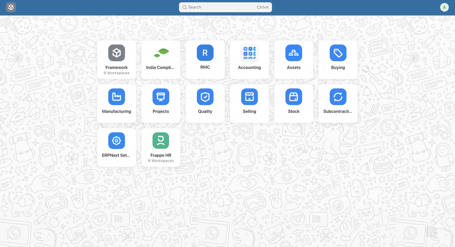This screenshot has height=247, width=455.
Task: Launch the Subcontracting module
Action: tap(338, 97)
